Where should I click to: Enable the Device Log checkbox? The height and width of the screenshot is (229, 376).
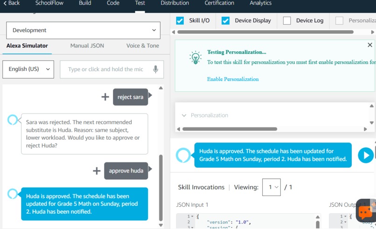click(x=287, y=20)
